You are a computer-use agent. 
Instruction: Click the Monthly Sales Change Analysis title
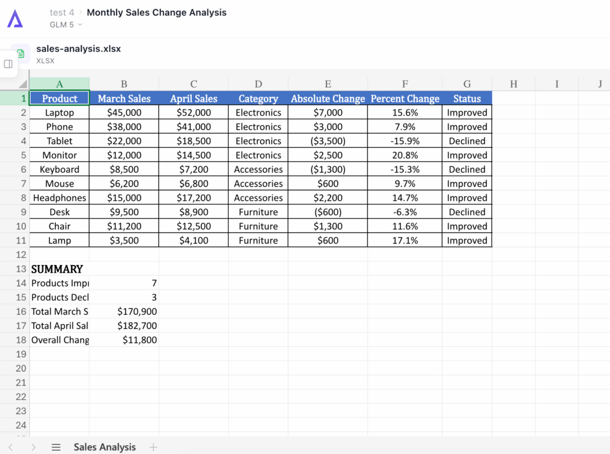pyautogui.click(x=157, y=13)
